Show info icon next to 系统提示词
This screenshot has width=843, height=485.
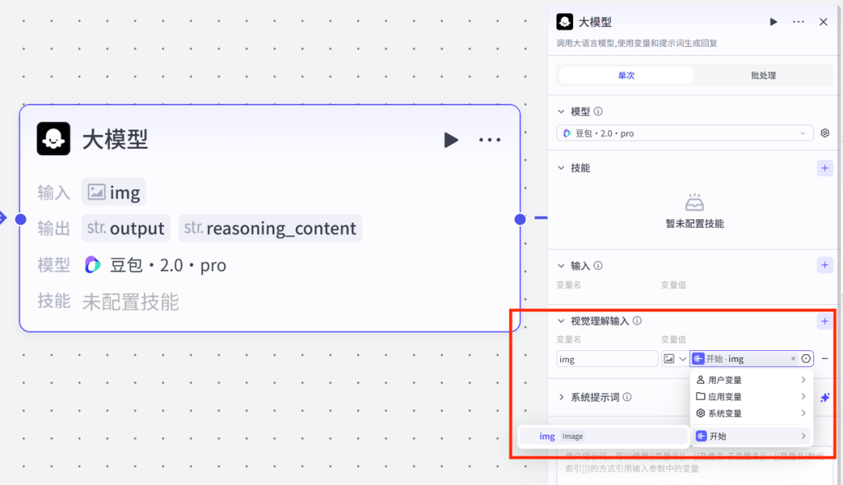627,397
